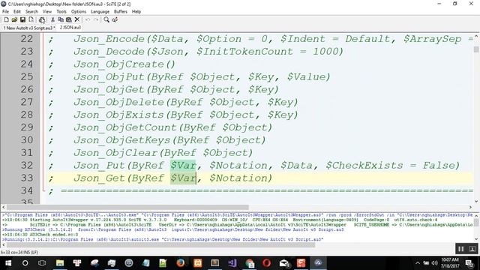Viewport: 480px width, 270px height.
Task: Click the active SciTE taskbar icon
Action: (318, 263)
